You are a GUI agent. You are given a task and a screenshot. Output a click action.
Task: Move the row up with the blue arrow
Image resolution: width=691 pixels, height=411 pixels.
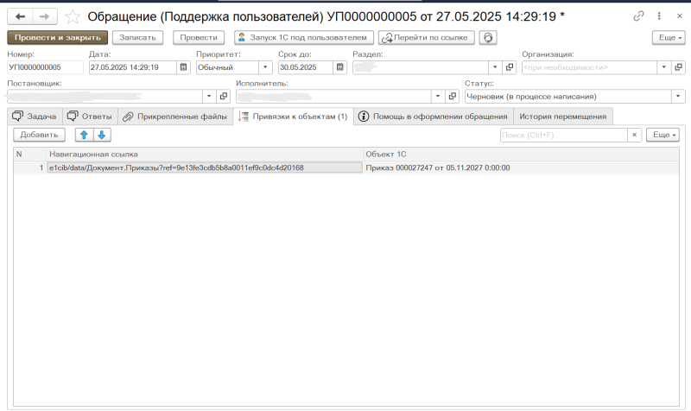85,135
